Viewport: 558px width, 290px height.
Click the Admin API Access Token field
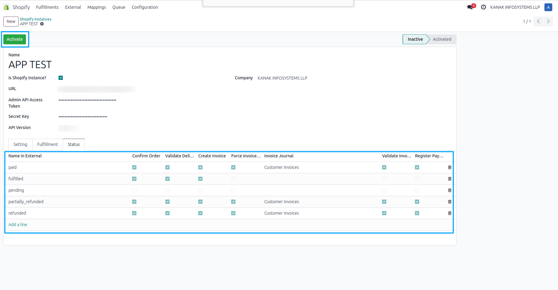point(88,100)
